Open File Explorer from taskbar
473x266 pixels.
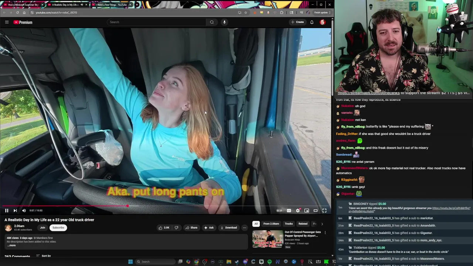coord(229,262)
